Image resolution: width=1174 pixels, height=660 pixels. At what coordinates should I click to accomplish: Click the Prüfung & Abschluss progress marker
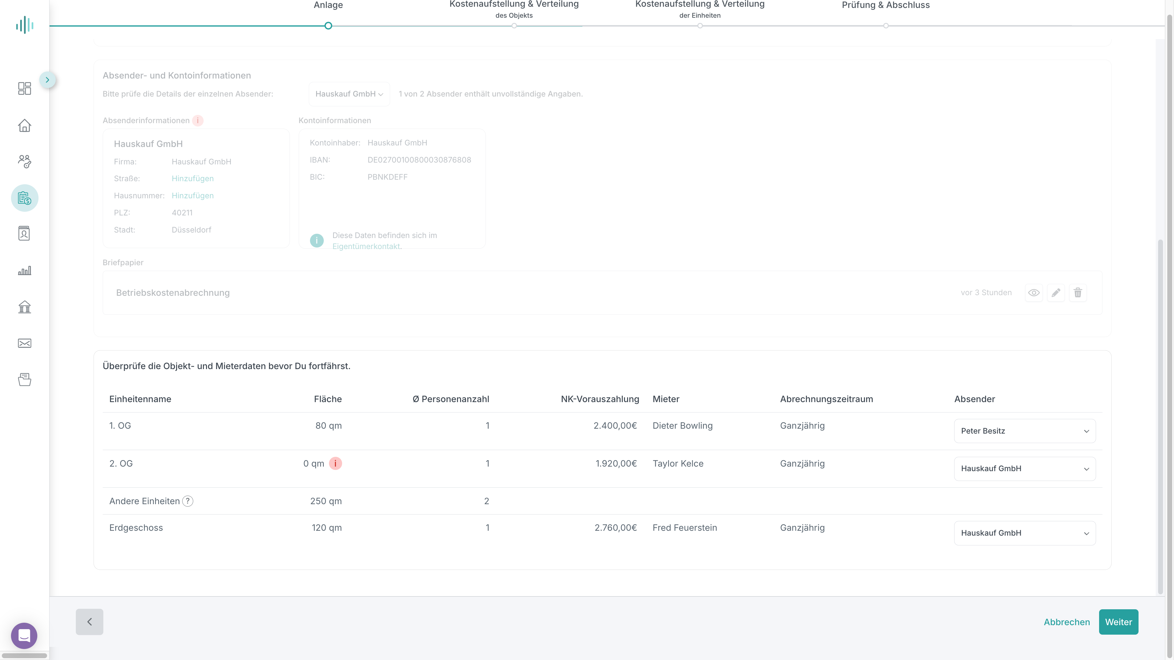click(886, 25)
